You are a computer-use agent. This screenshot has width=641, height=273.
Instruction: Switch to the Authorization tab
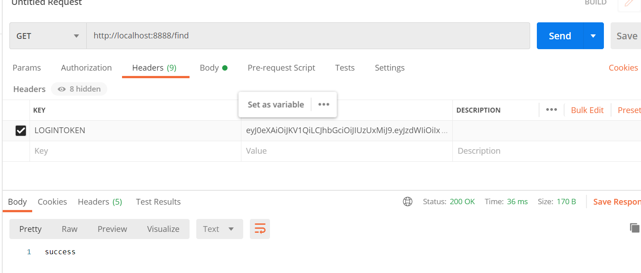86,68
